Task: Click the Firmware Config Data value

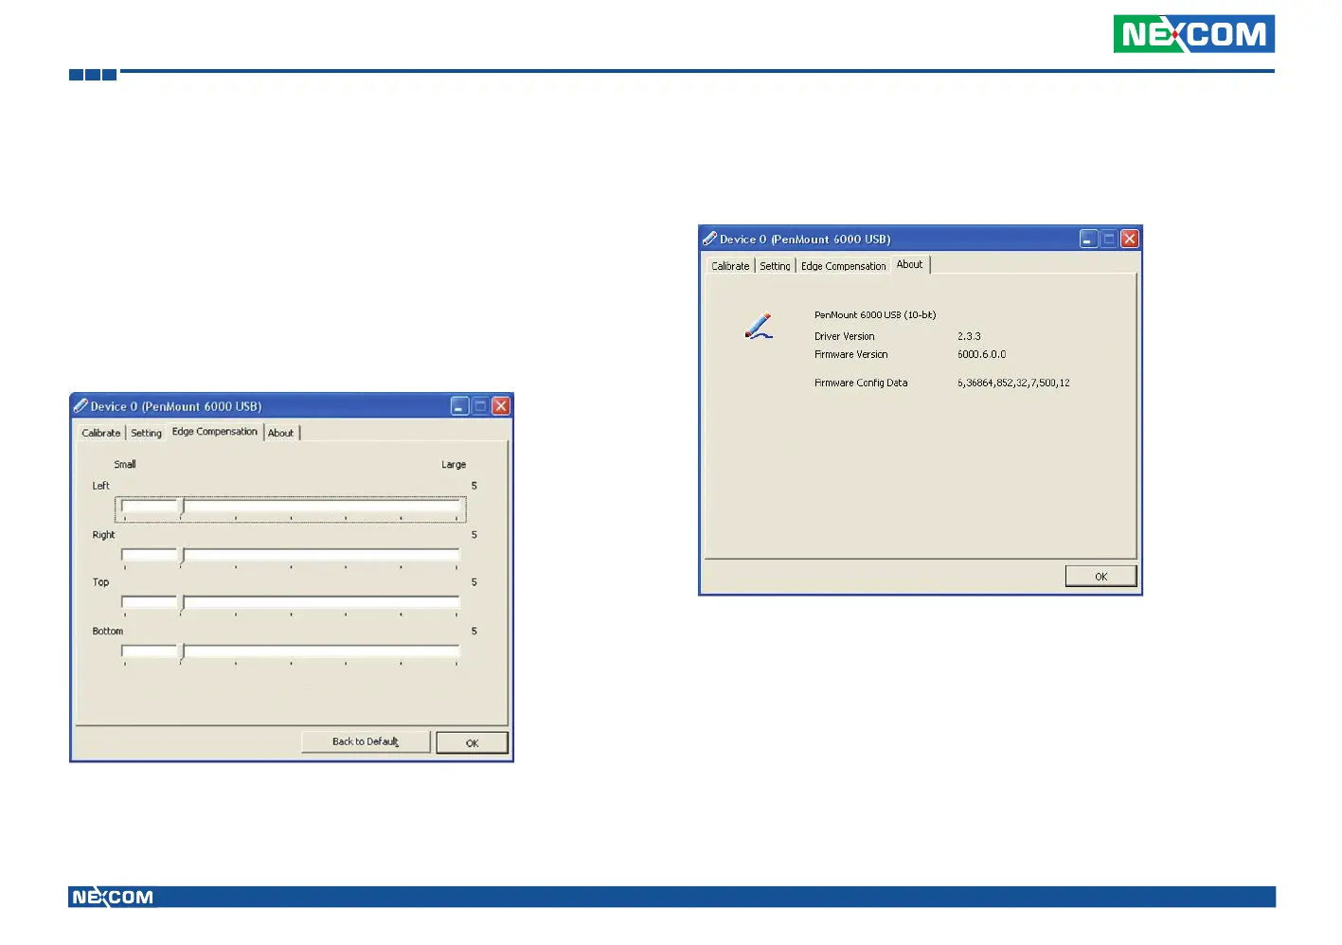Action: pos(1013,383)
